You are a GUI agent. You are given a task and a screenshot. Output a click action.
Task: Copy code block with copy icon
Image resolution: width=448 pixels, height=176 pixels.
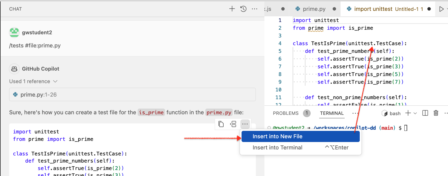(x=221, y=124)
